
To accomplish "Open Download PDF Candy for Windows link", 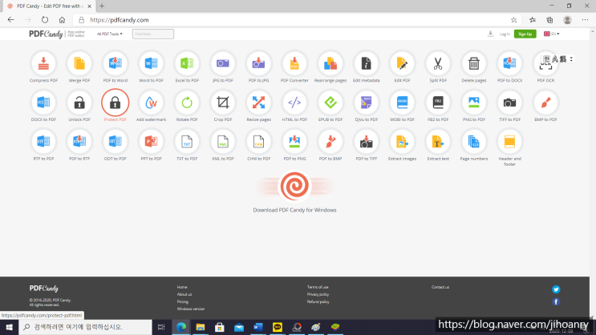I will (294, 210).
